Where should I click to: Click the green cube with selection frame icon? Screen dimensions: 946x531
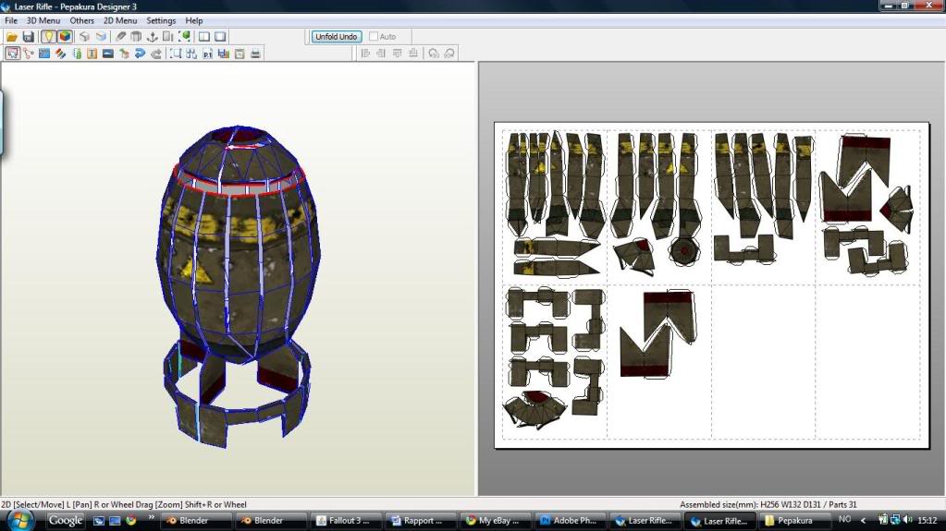pos(185,37)
